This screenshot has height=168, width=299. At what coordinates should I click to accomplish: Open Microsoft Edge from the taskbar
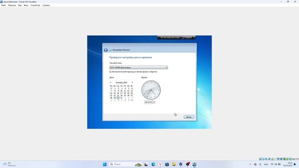pos(153,164)
